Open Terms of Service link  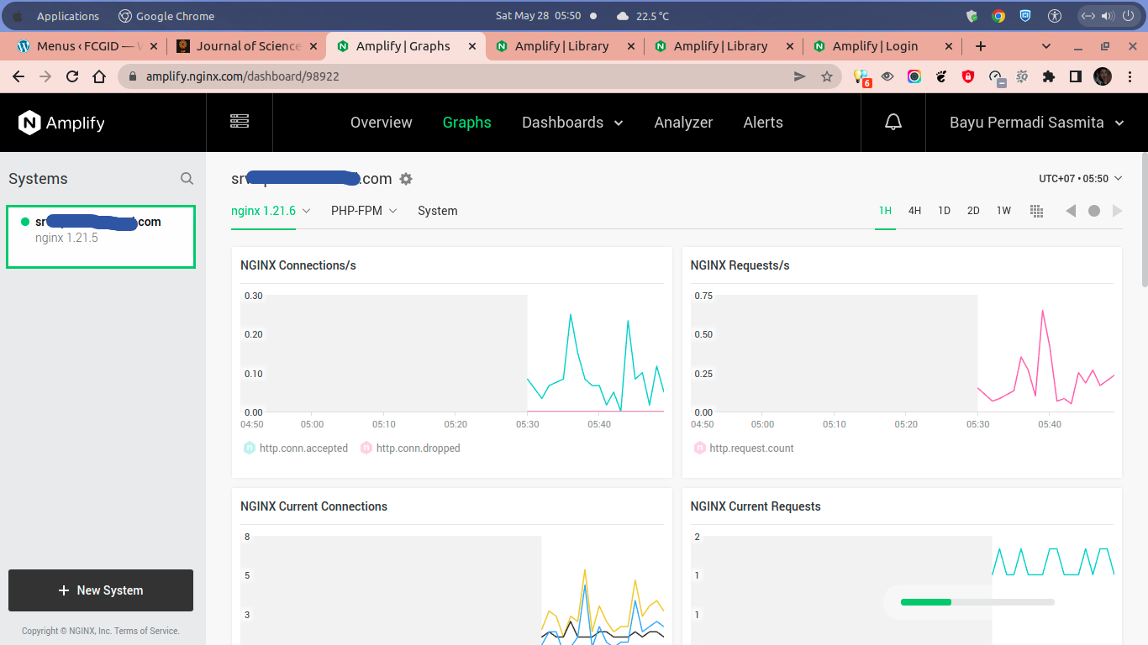[147, 631]
